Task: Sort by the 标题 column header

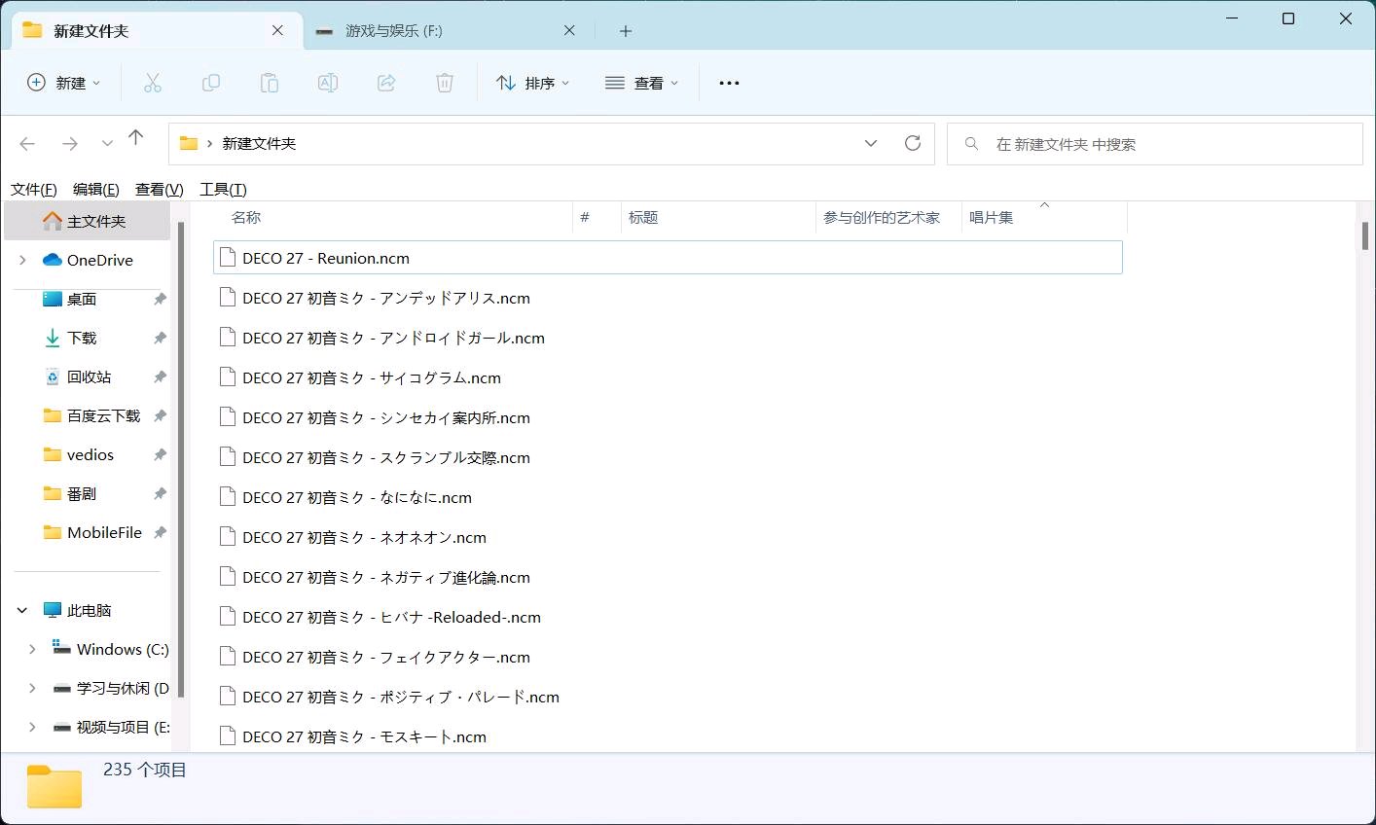Action: pos(718,217)
